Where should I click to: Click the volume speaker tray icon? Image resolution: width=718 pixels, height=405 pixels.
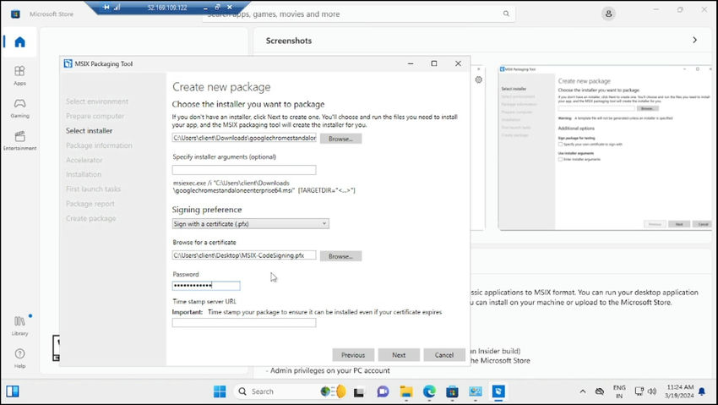pos(652,391)
